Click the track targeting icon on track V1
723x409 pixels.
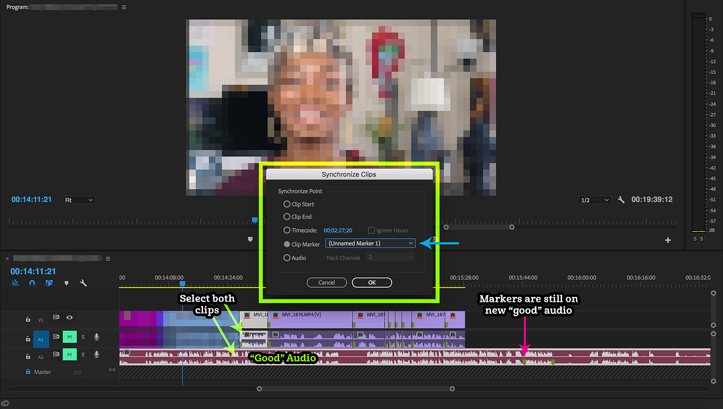pos(56,317)
